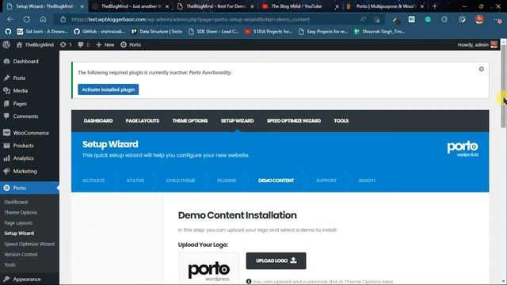
Task: Click the Porto wordpress logo preview
Action: coord(209,268)
